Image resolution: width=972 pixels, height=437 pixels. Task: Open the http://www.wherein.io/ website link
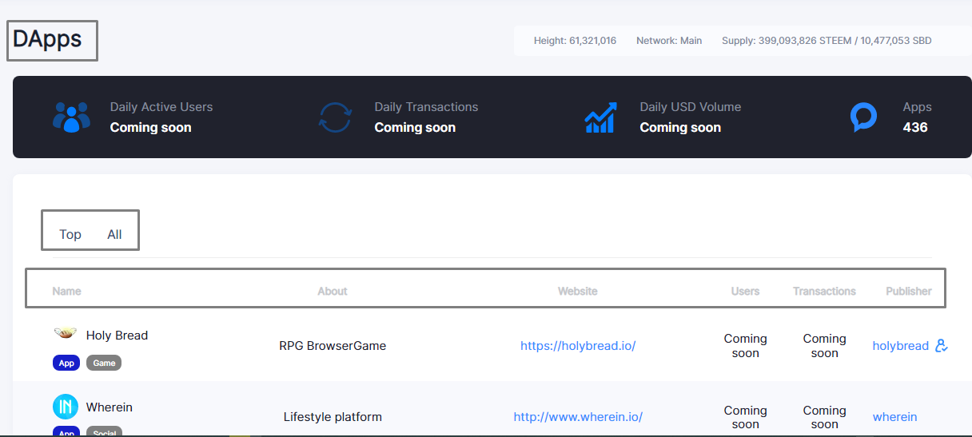578,417
